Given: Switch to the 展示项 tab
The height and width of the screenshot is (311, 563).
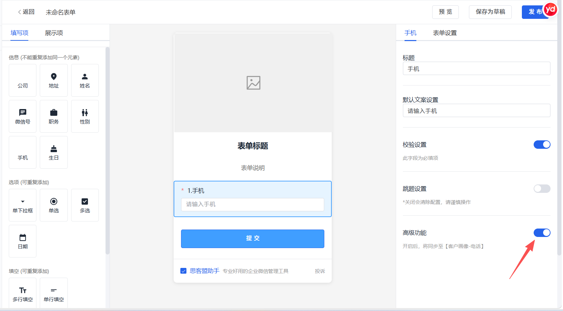Looking at the screenshot, I should coord(54,33).
